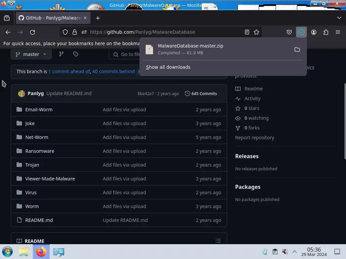Open Firefox View recent browsing button

pyautogui.click(x=7, y=18)
